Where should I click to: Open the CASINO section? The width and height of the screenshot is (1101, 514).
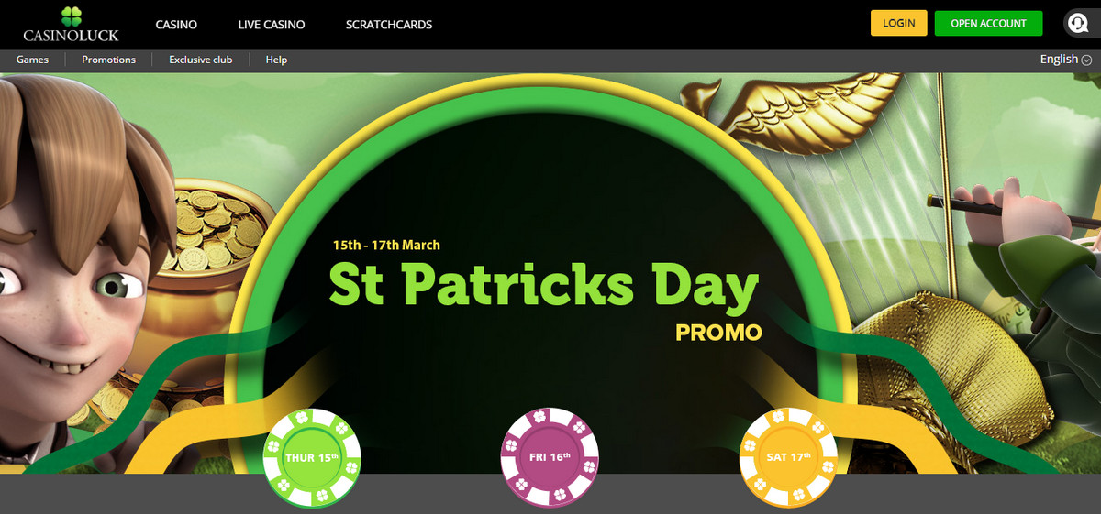click(176, 25)
